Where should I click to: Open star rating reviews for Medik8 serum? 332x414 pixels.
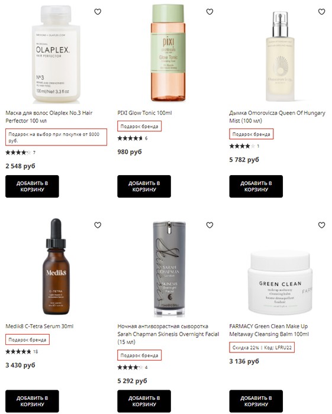(x=22, y=351)
